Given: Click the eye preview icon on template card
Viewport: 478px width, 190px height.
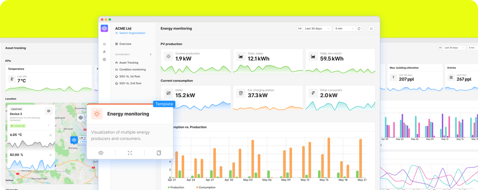Looking at the screenshot, I should pos(101,153).
